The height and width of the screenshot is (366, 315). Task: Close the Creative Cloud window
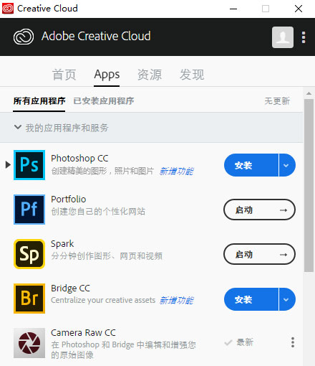click(299, 9)
